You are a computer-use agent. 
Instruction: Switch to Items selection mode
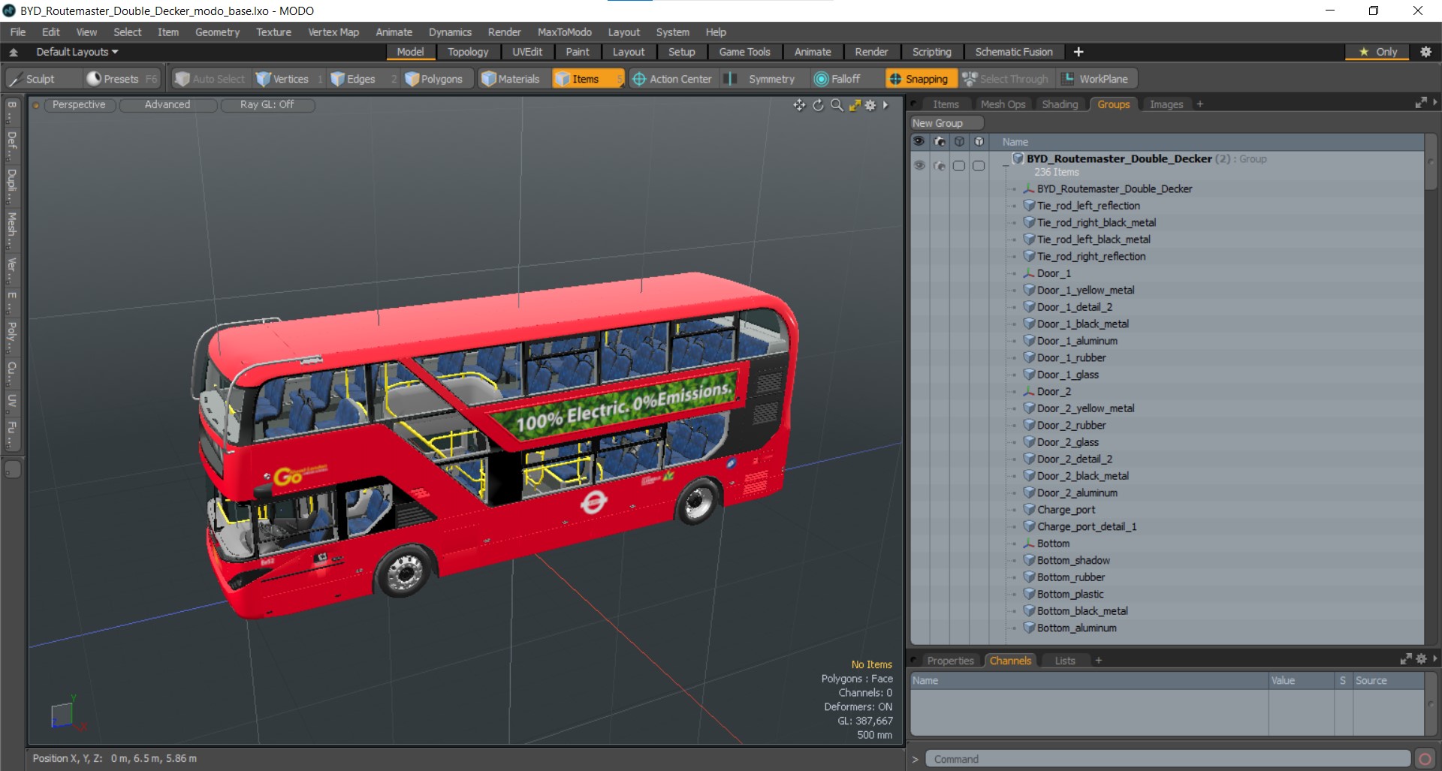[x=587, y=79]
